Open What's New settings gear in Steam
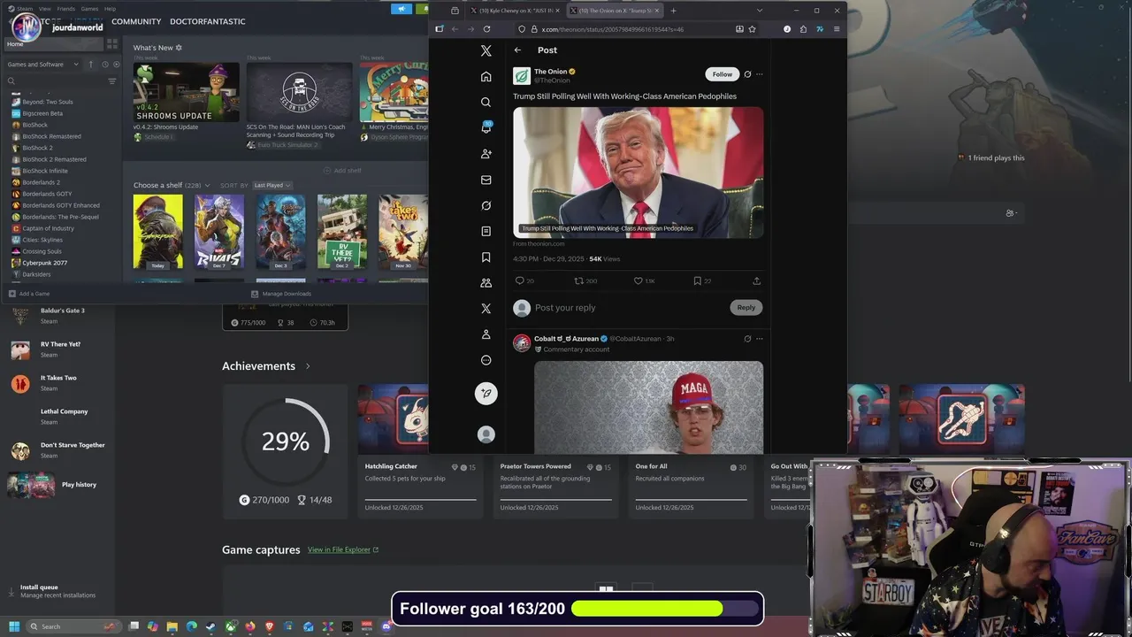This screenshot has height=637, width=1132. 179,48
